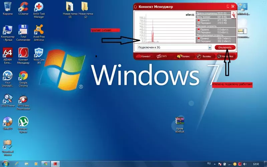267x167 pixels.
Task: Open the Новая папка (3) folder
Action: [70, 10]
